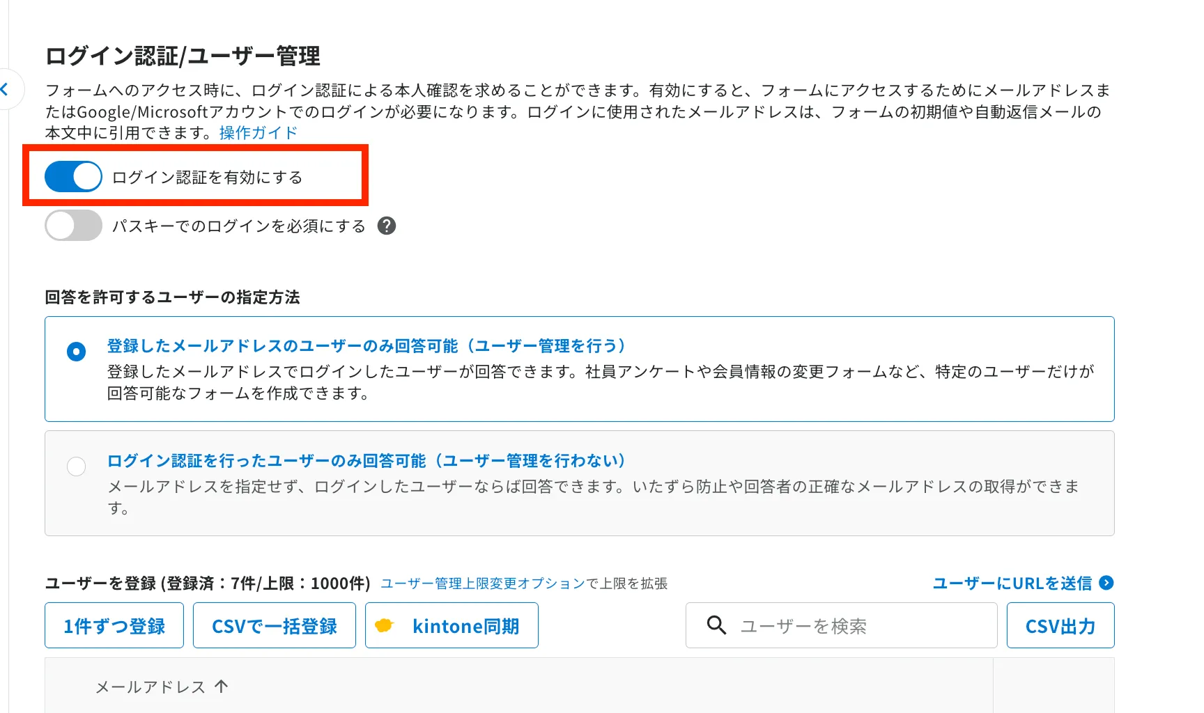Click the ログイン認証/ユーザー管理 heading
1204x713 pixels.
(x=183, y=56)
